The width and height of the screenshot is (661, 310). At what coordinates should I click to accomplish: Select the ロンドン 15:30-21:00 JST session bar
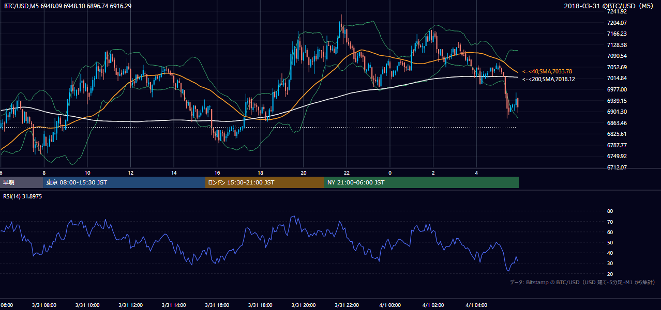pos(265,182)
